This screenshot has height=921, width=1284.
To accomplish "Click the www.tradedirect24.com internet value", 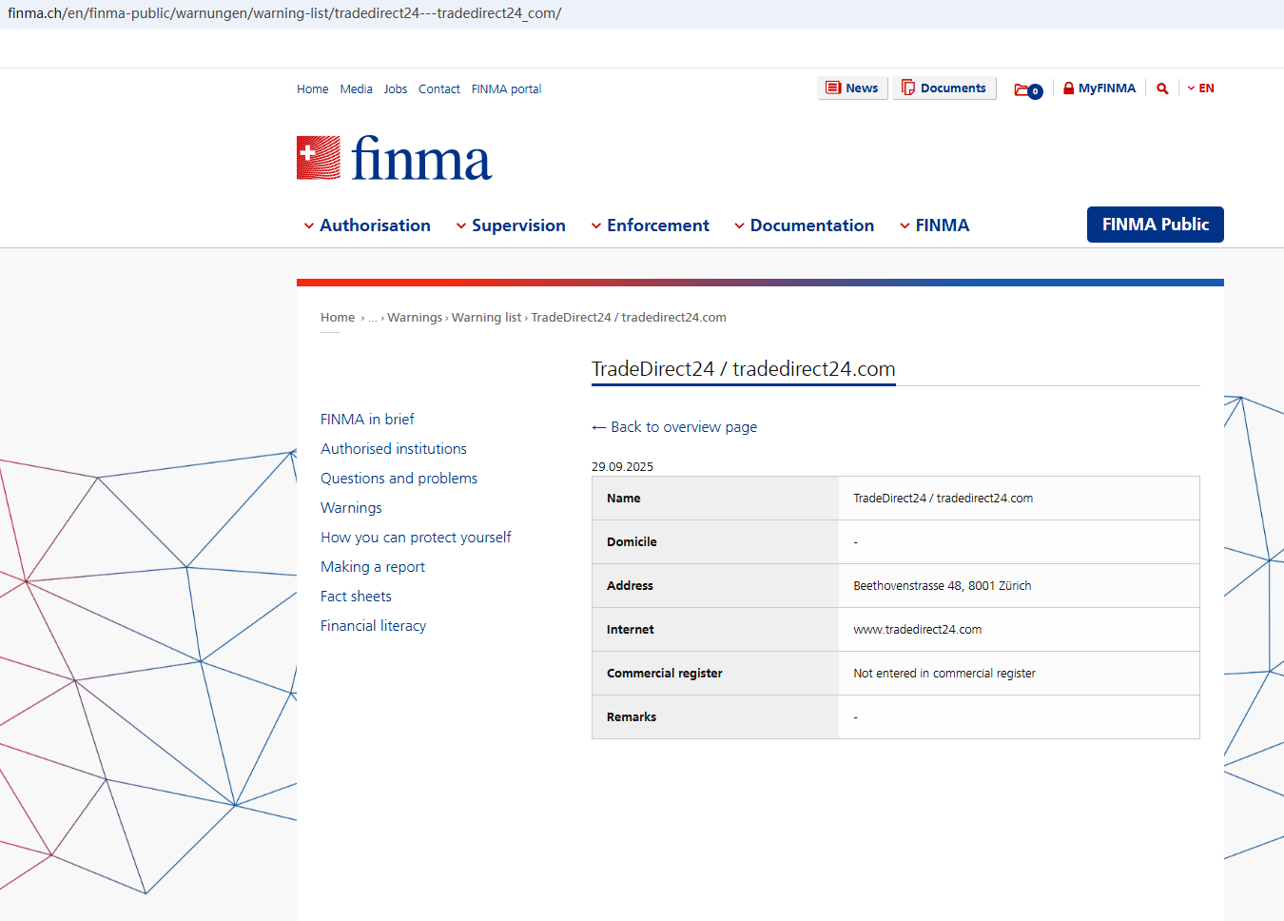I will tap(918, 630).
